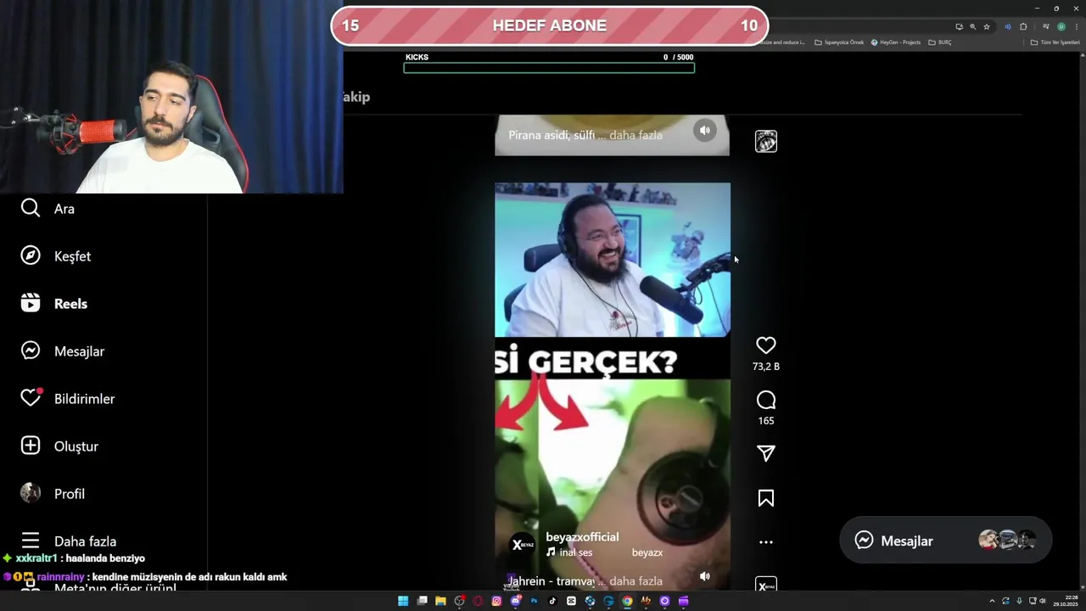Image resolution: width=1086 pixels, height=611 pixels.
Task: Open the Chrome media control icon
Action: (x=1046, y=27)
